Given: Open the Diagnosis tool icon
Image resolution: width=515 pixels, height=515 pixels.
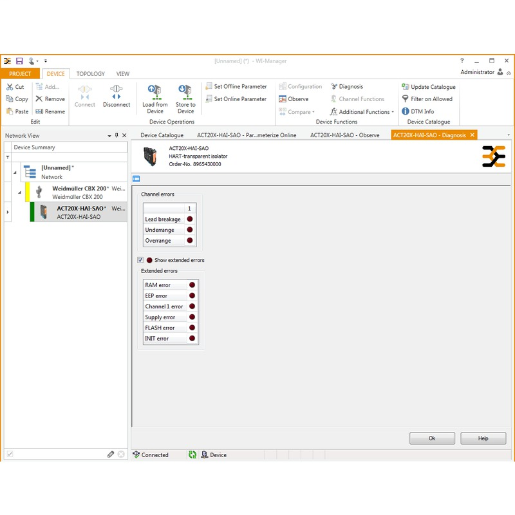Looking at the screenshot, I should (x=334, y=86).
